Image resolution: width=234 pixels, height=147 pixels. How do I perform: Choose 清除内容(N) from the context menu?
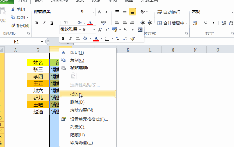click(x=88, y=110)
